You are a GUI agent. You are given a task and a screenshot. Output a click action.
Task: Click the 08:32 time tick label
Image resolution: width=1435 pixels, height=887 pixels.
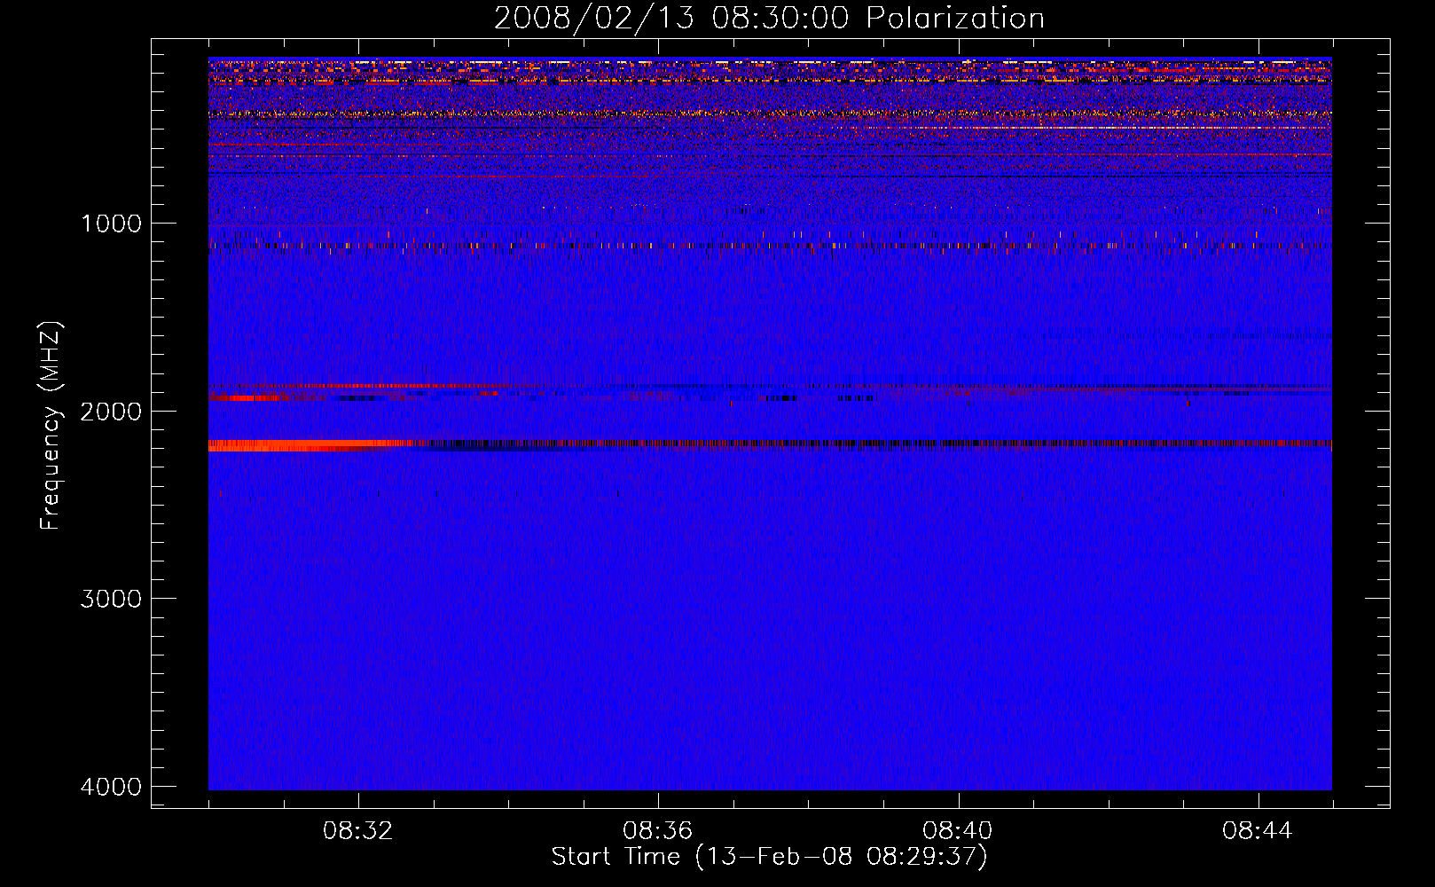tap(358, 831)
